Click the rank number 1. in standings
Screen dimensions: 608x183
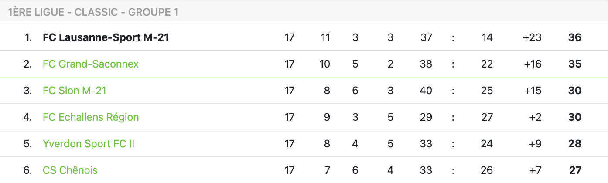(28, 37)
